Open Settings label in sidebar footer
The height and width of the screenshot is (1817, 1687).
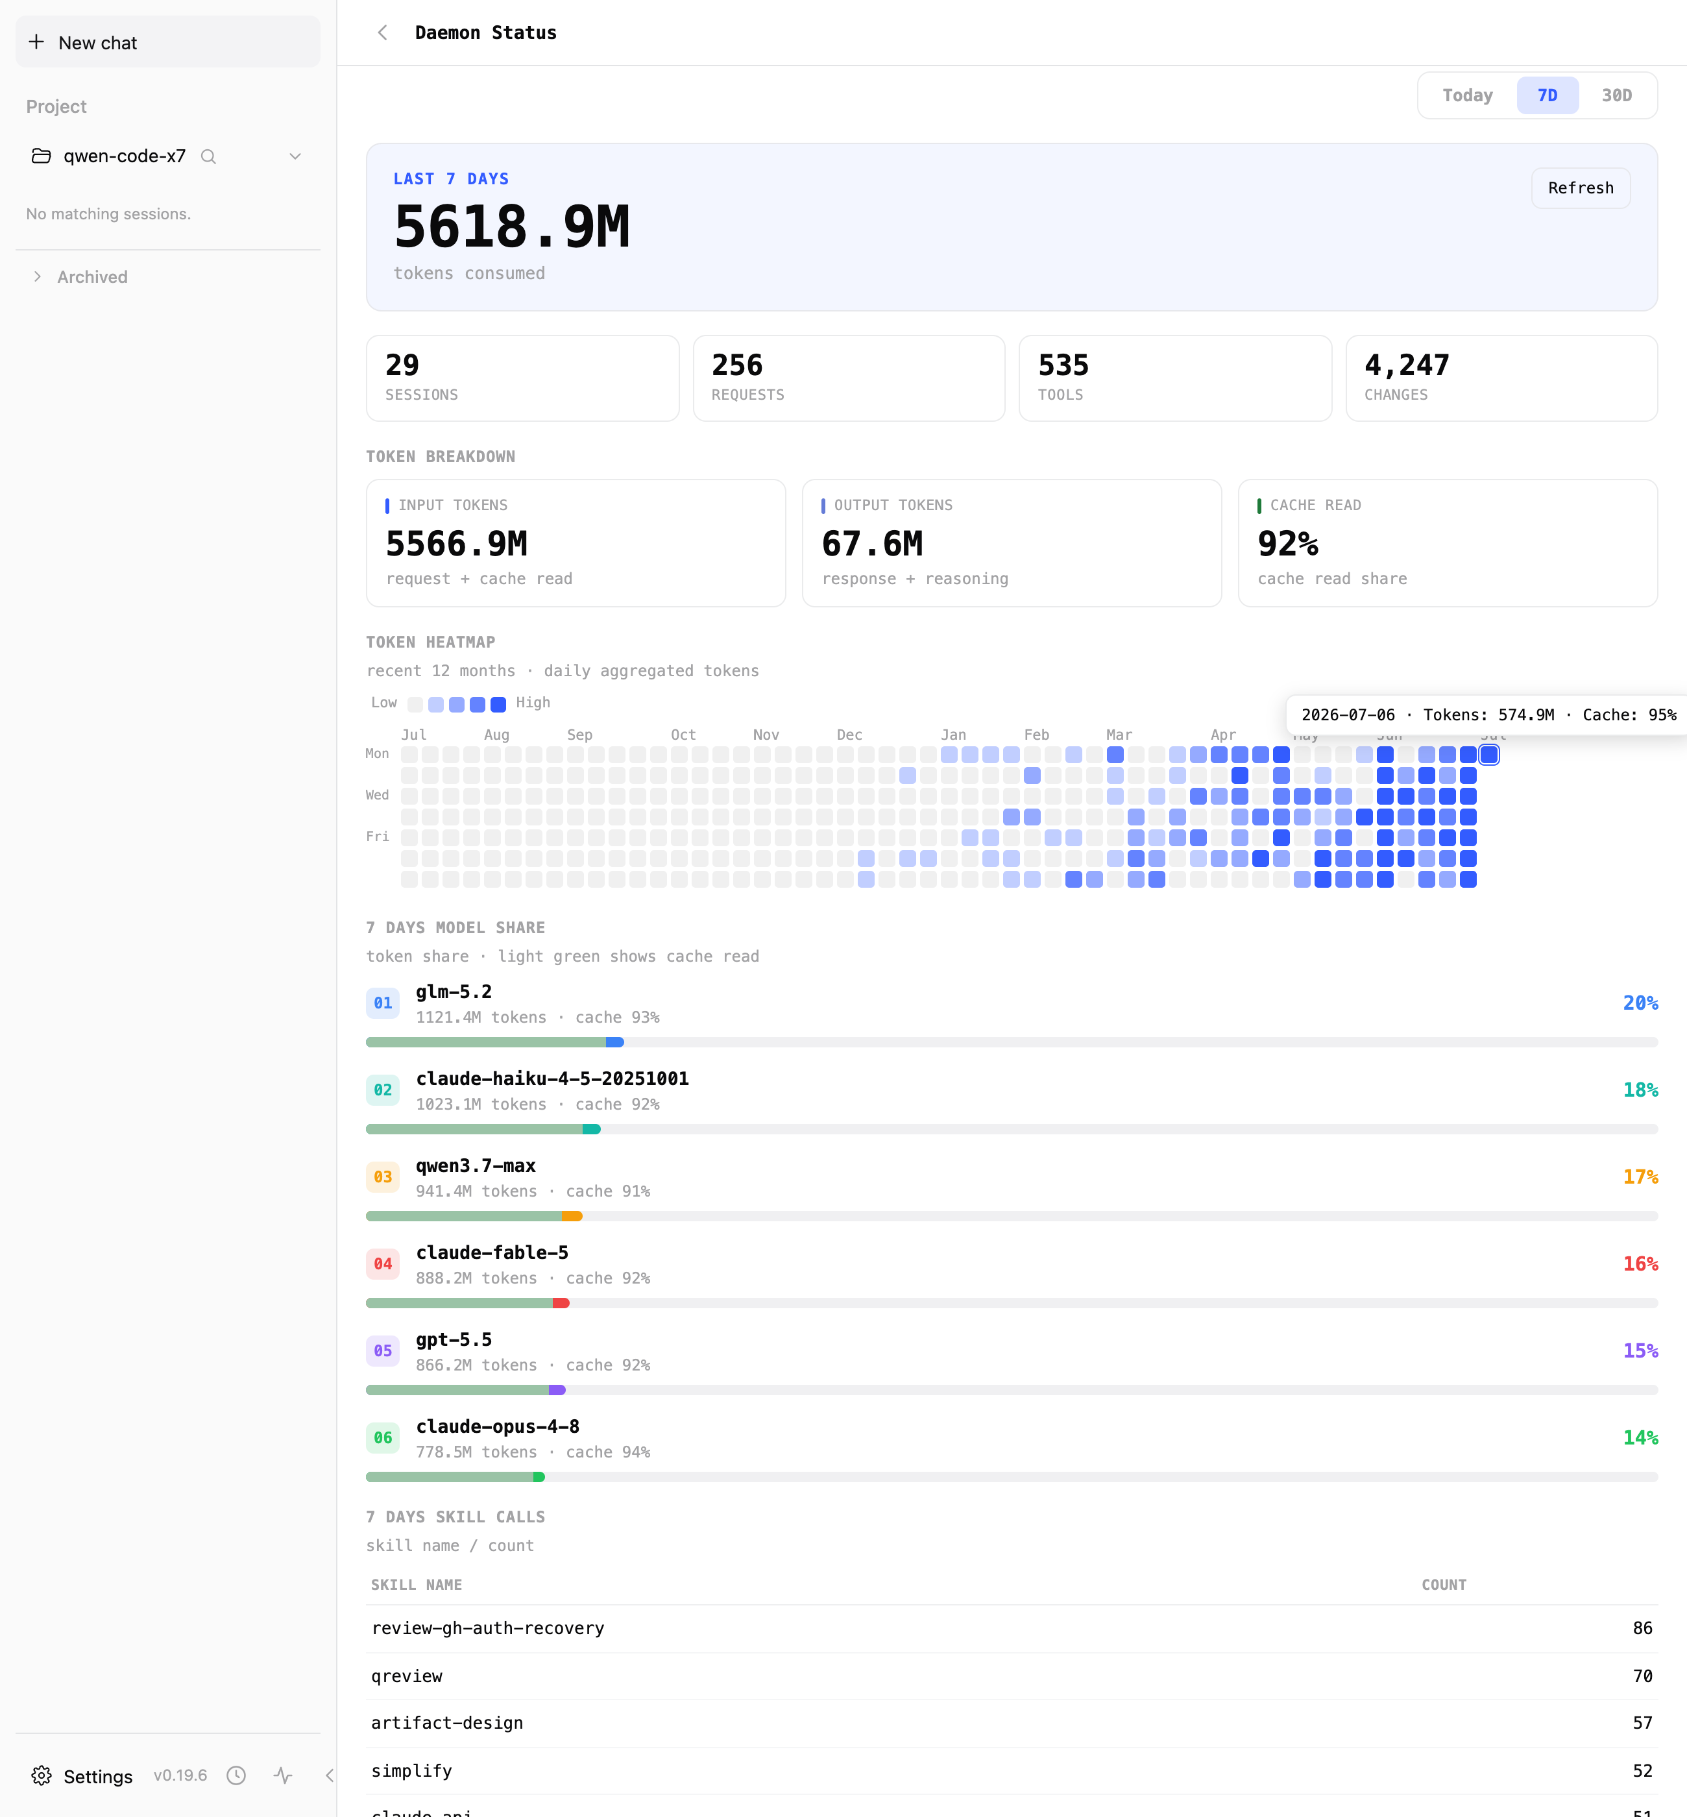tap(98, 1776)
